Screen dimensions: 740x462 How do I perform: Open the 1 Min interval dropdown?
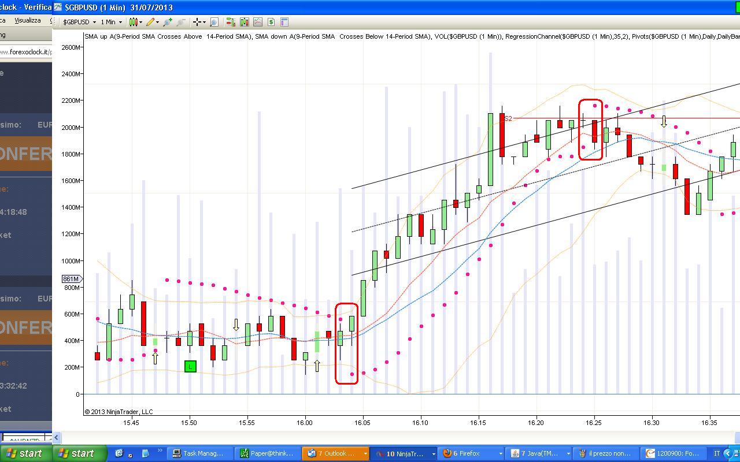(x=112, y=22)
